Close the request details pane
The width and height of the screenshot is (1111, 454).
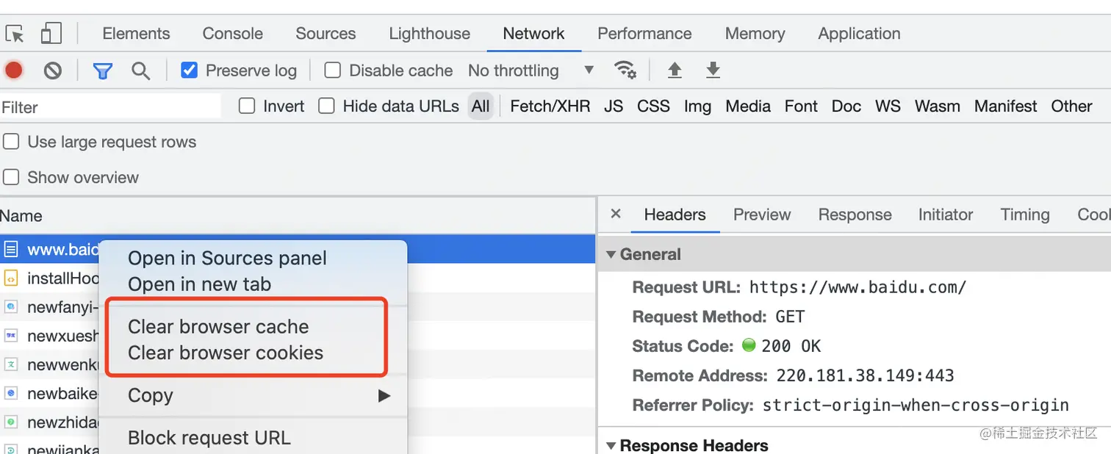click(616, 214)
